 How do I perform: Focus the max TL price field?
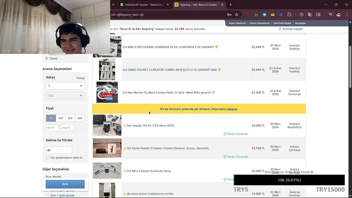click(x=67, y=128)
